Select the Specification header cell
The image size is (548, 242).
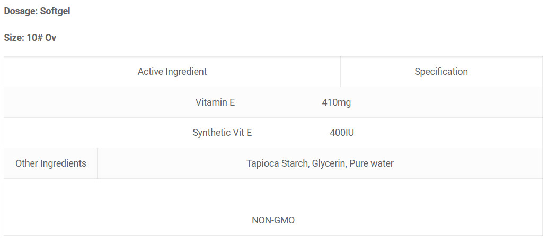click(441, 72)
